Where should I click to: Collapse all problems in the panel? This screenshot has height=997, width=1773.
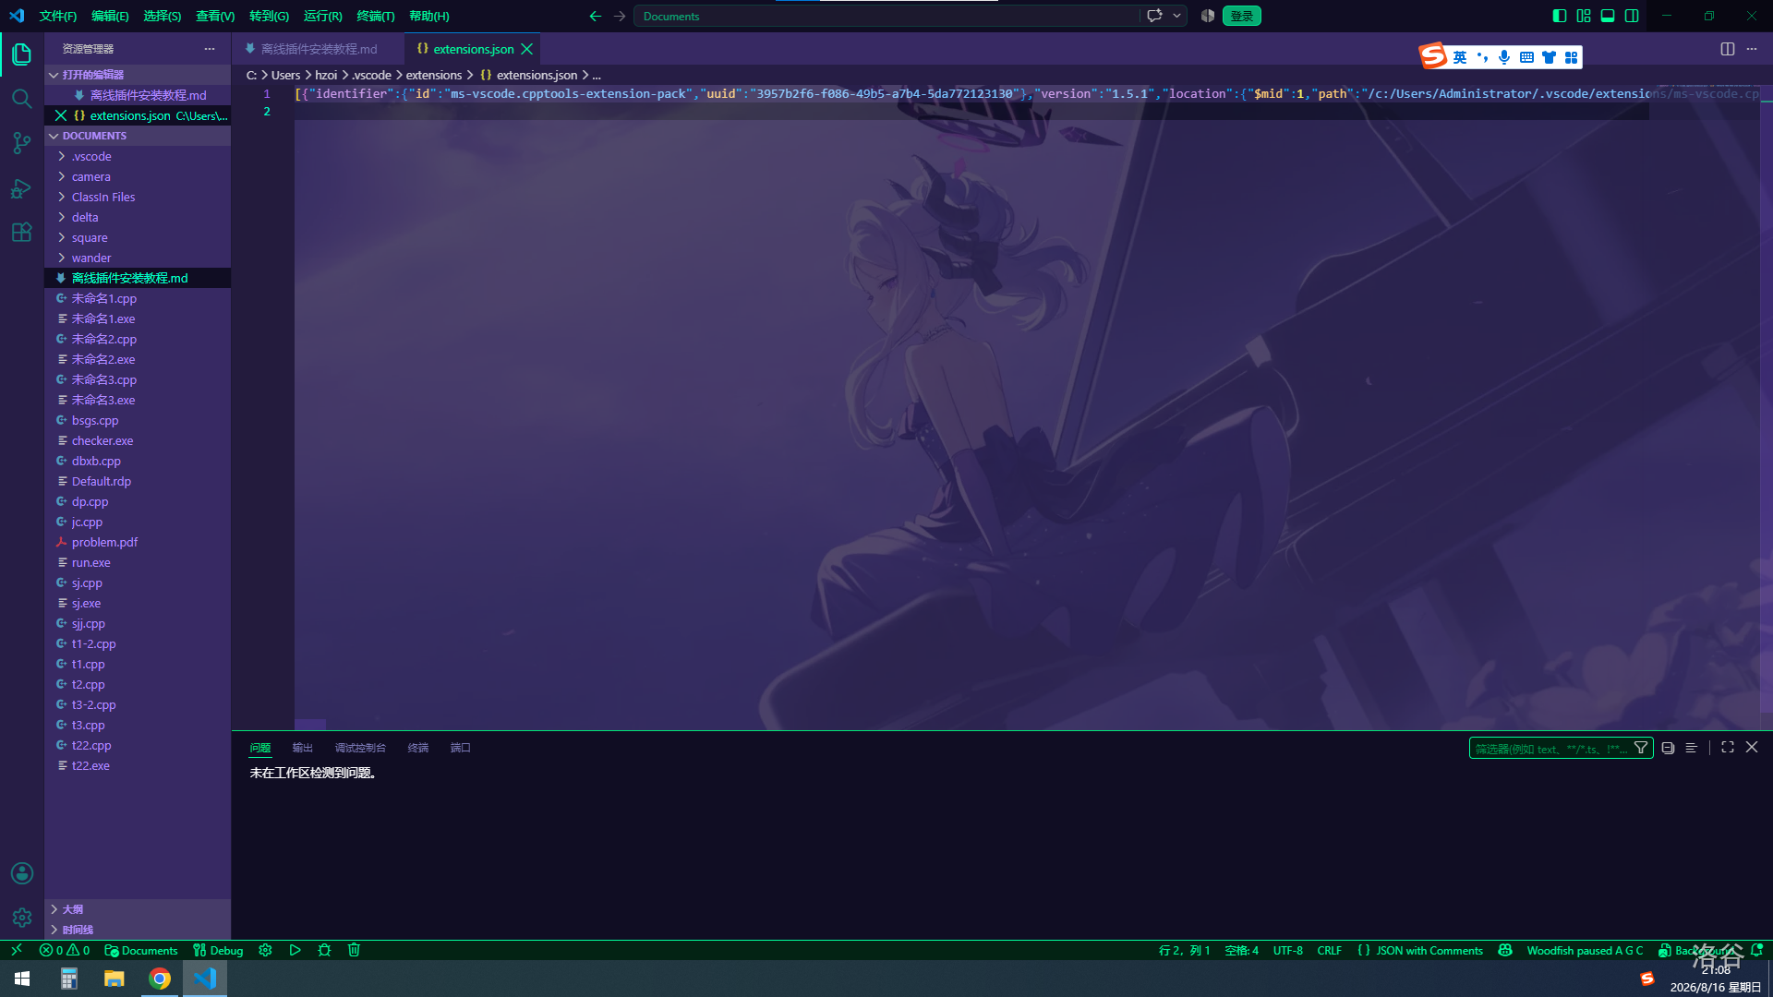pyautogui.click(x=1668, y=748)
